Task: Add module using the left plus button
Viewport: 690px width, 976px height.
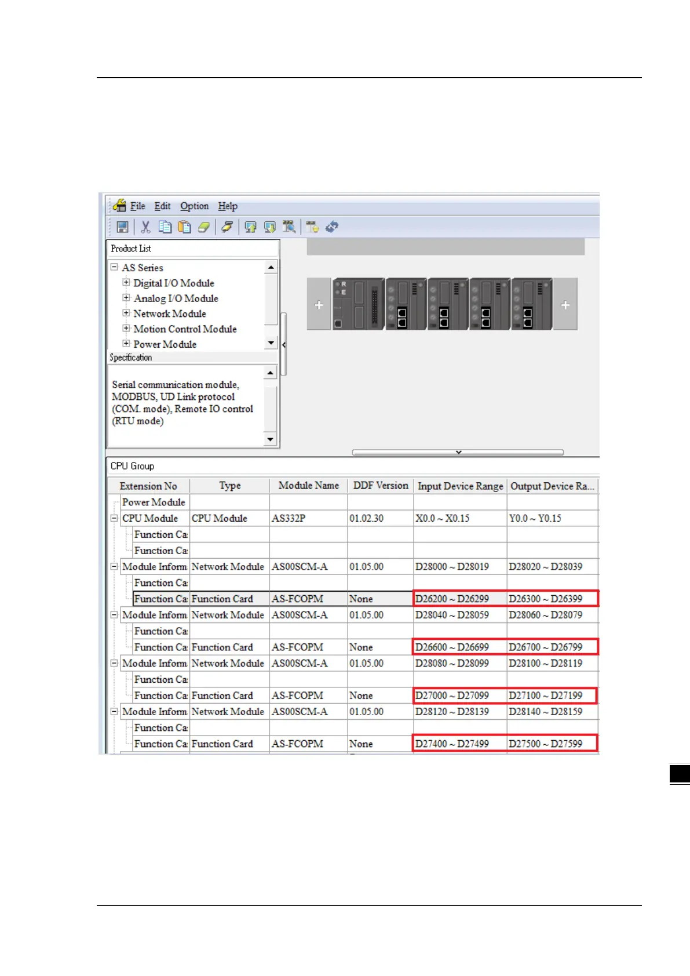Action: click(319, 305)
